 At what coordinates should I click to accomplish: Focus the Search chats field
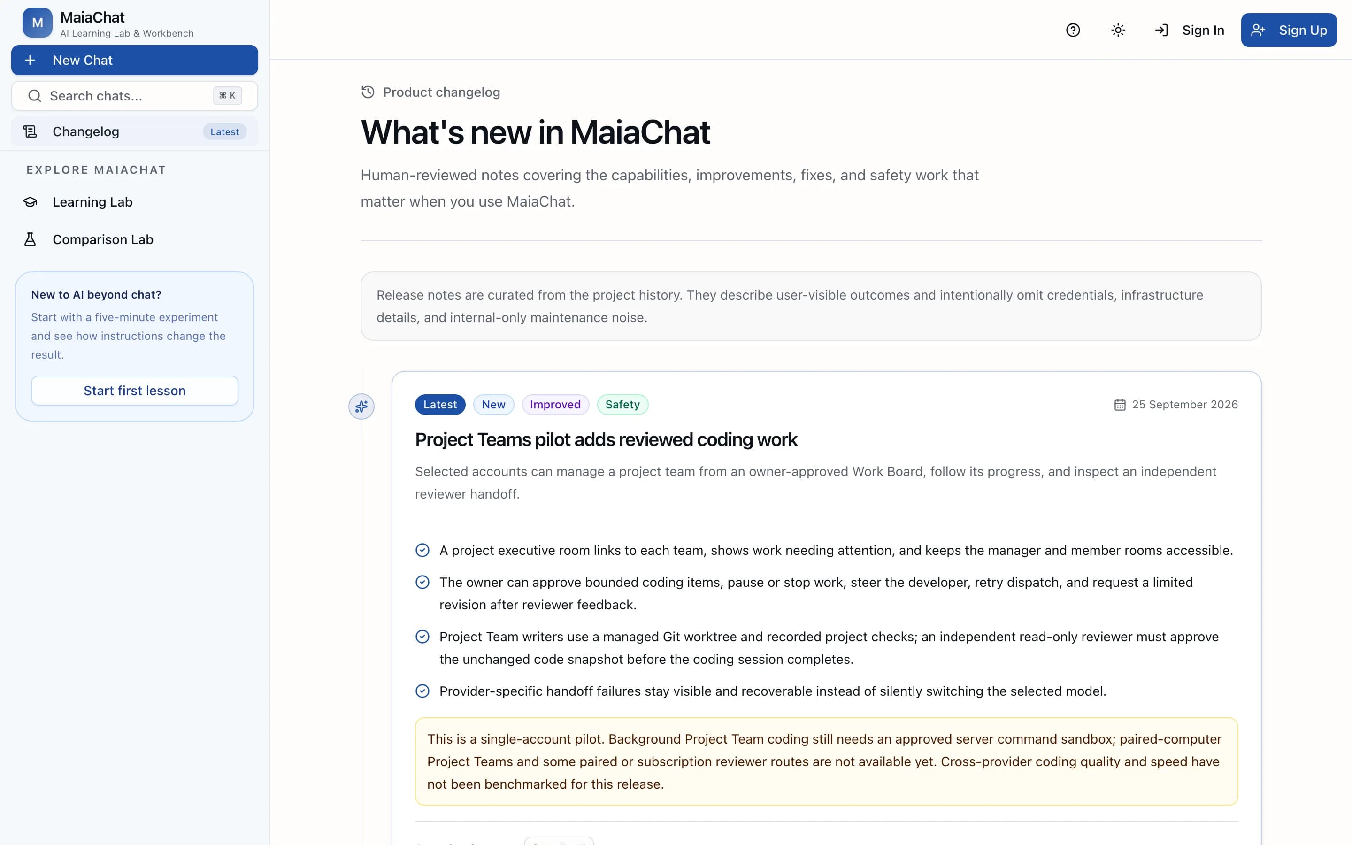coord(135,96)
